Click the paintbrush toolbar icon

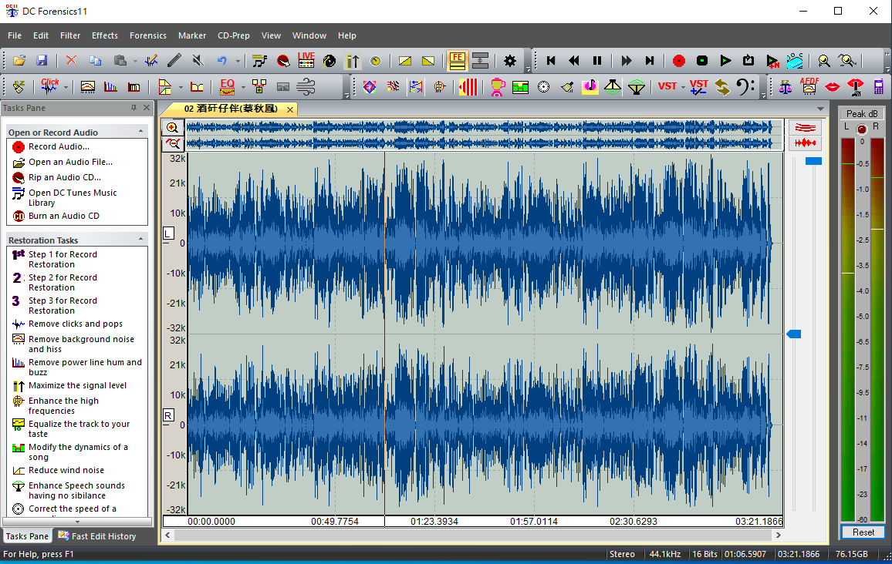click(566, 86)
